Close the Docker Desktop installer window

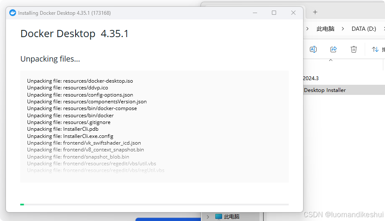[x=293, y=13]
